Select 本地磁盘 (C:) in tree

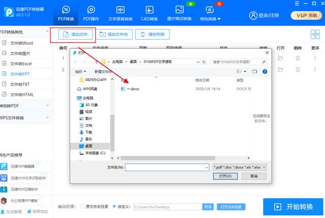92,153
